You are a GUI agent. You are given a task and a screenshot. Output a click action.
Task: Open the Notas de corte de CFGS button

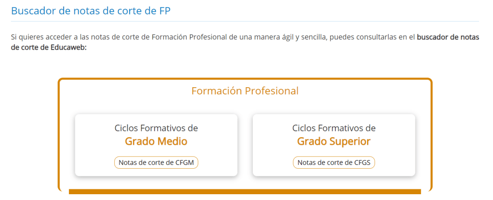point(334,162)
